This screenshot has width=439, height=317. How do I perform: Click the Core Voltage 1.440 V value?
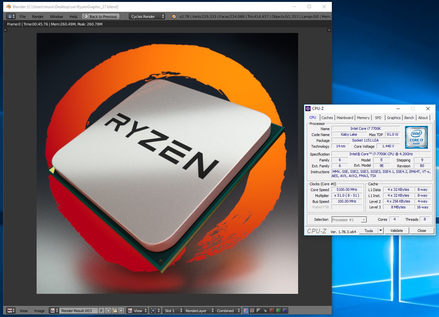click(x=388, y=146)
